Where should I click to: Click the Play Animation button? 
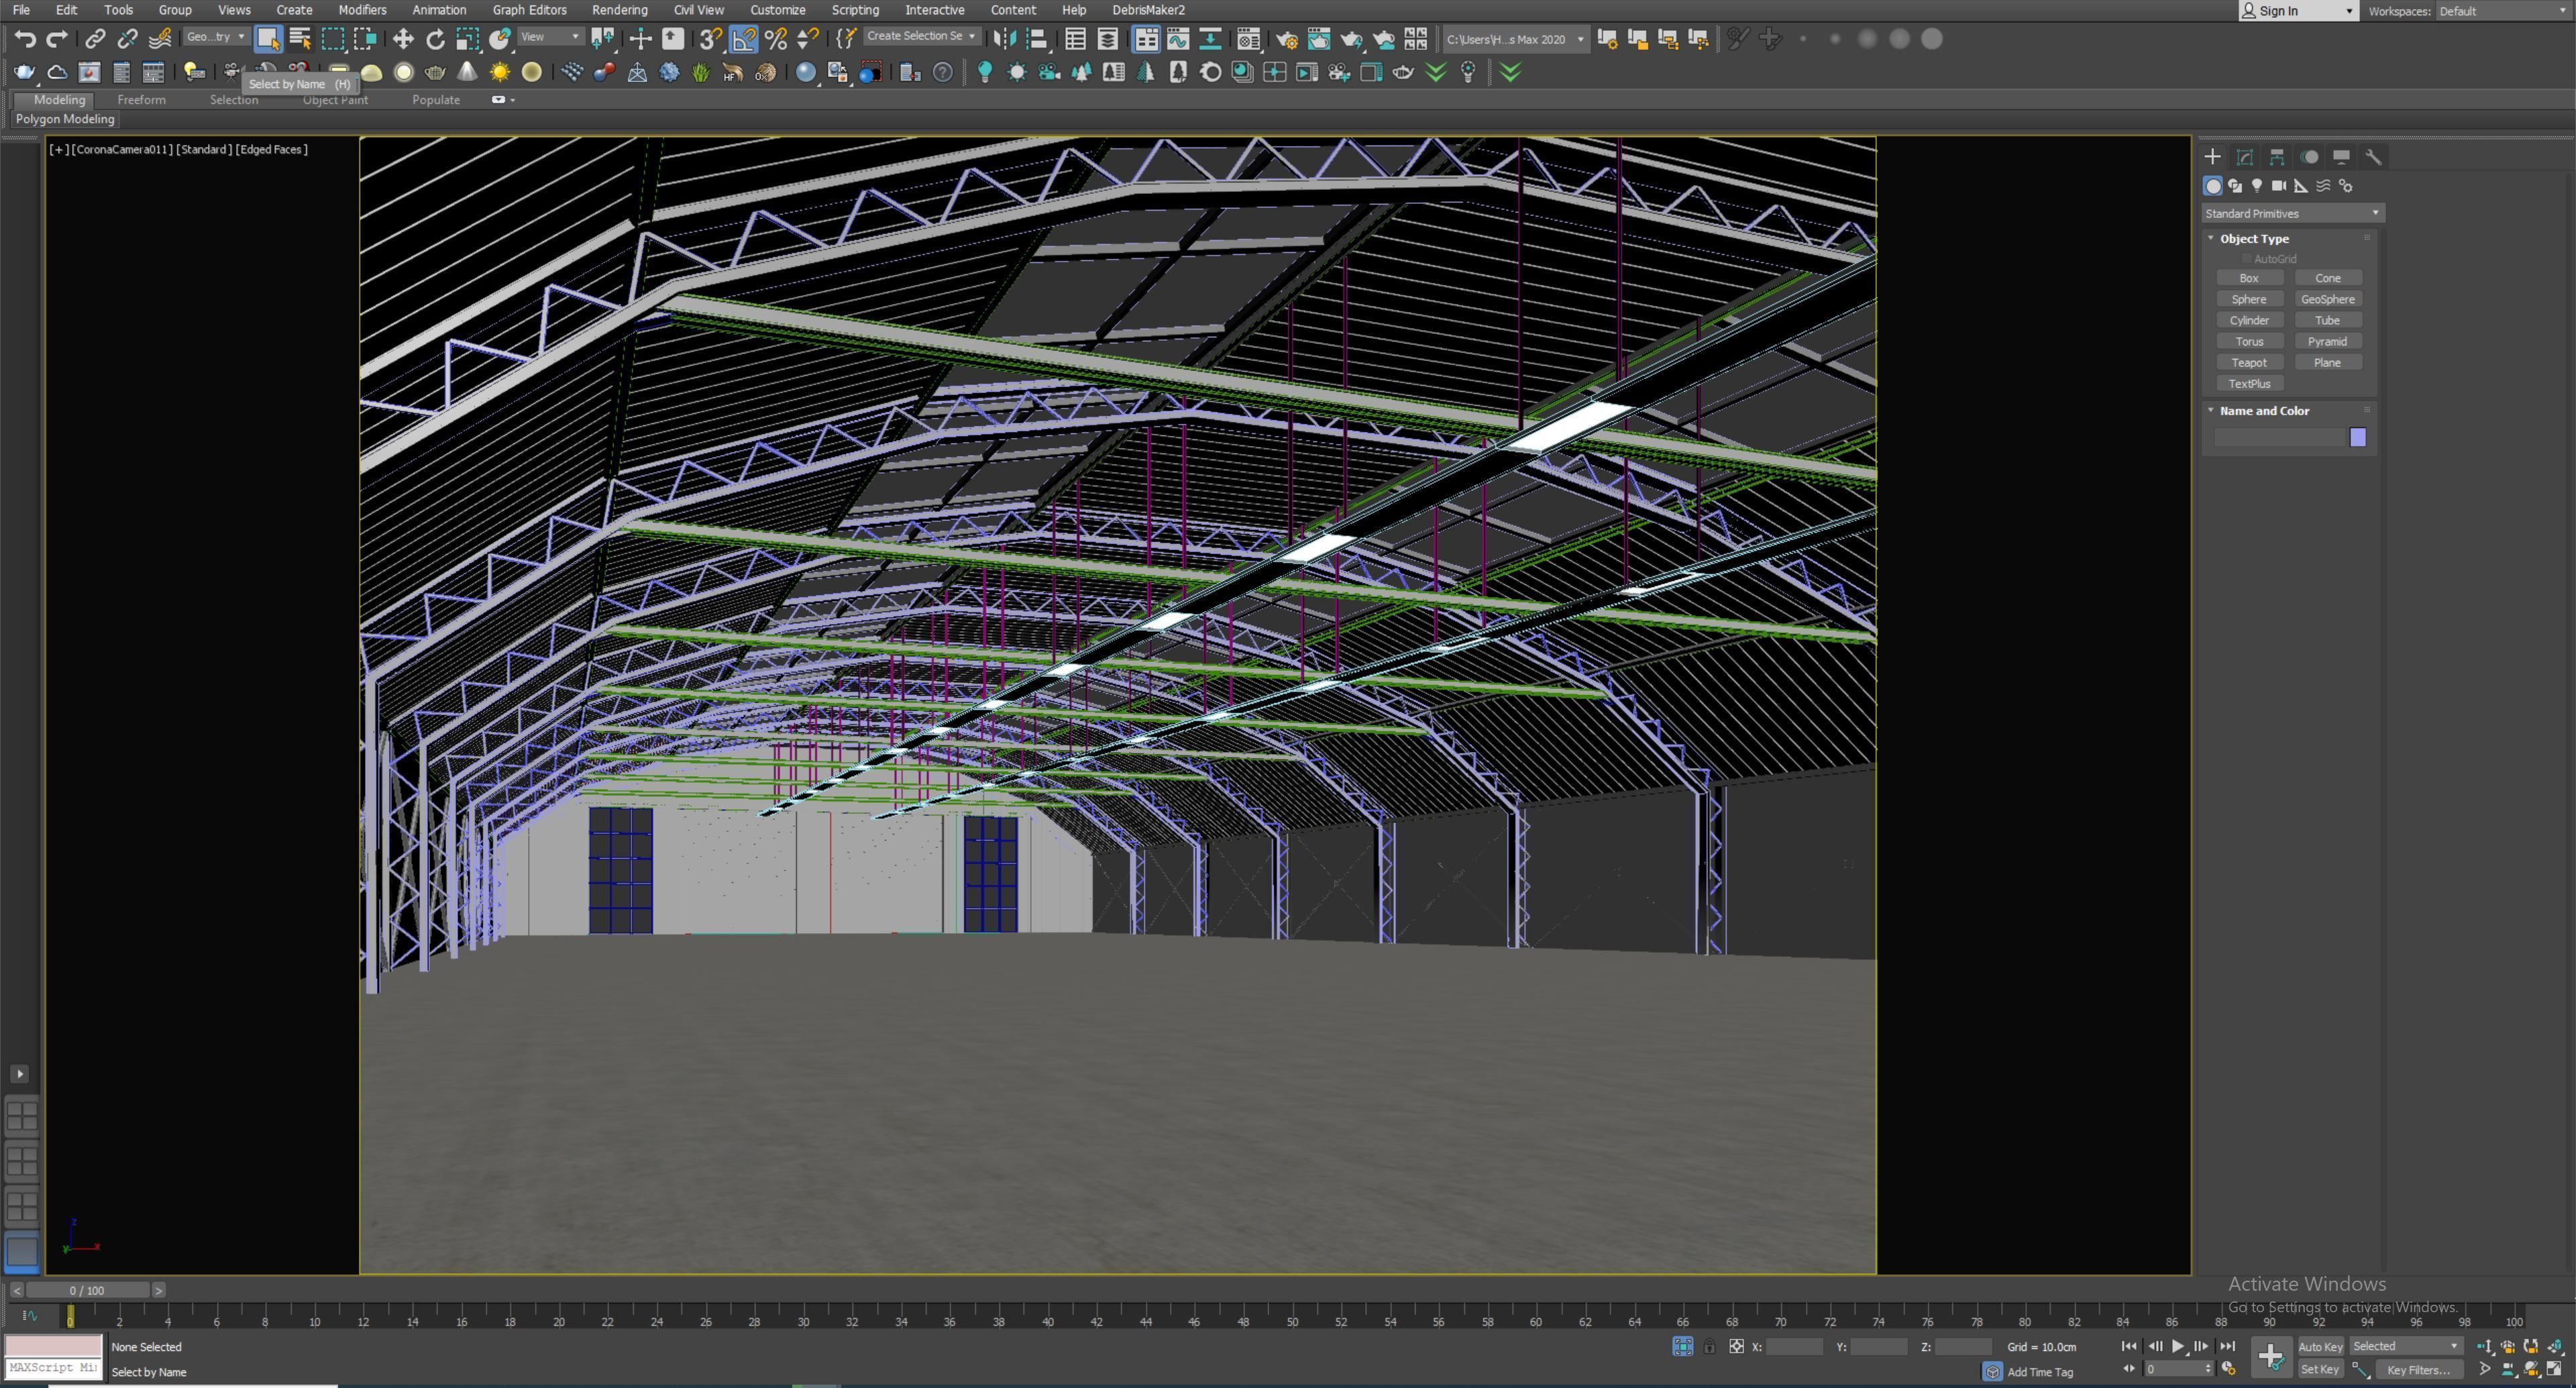pyautogui.click(x=2177, y=1346)
